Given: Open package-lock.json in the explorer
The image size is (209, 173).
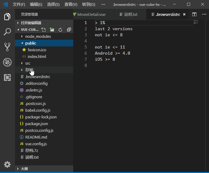Looking at the screenshot, I should (x=44, y=117).
